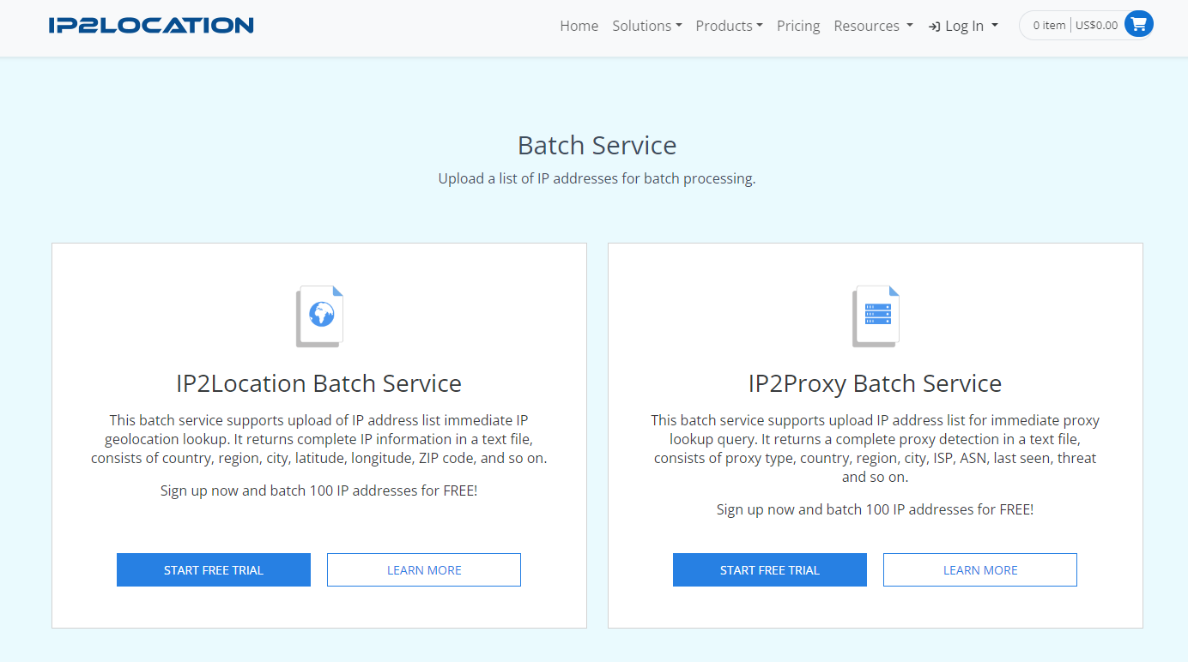Expand the Solutions dropdown menu
The width and height of the screenshot is (1188, 662).
(x=647, y=26)
